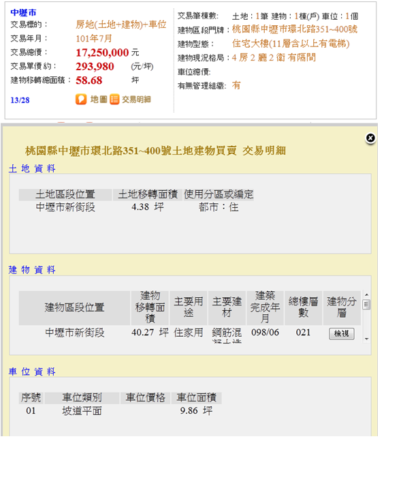Click the record counter 13/28
The height and width of the screenshot is (501, 401).
[20, 100]
